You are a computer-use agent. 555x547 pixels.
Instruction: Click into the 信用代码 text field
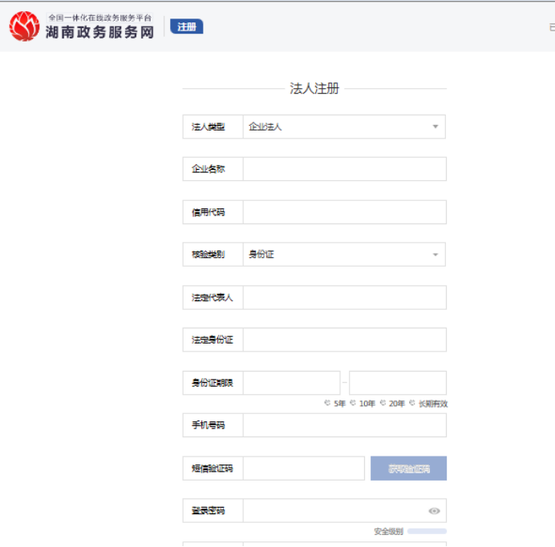(344, 212)
